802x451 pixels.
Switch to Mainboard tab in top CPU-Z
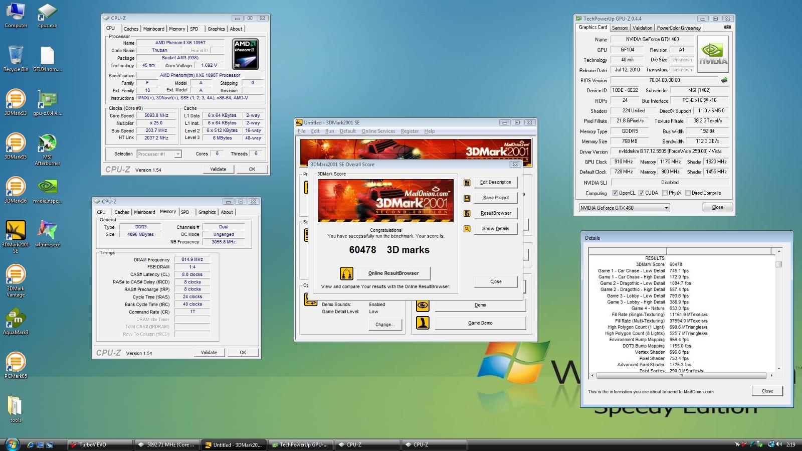coord(153,29)
